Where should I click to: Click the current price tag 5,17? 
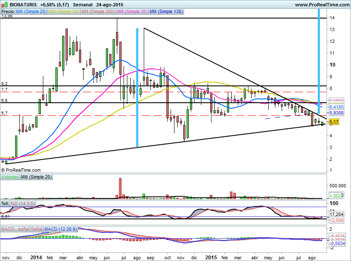tap(334, 122)
